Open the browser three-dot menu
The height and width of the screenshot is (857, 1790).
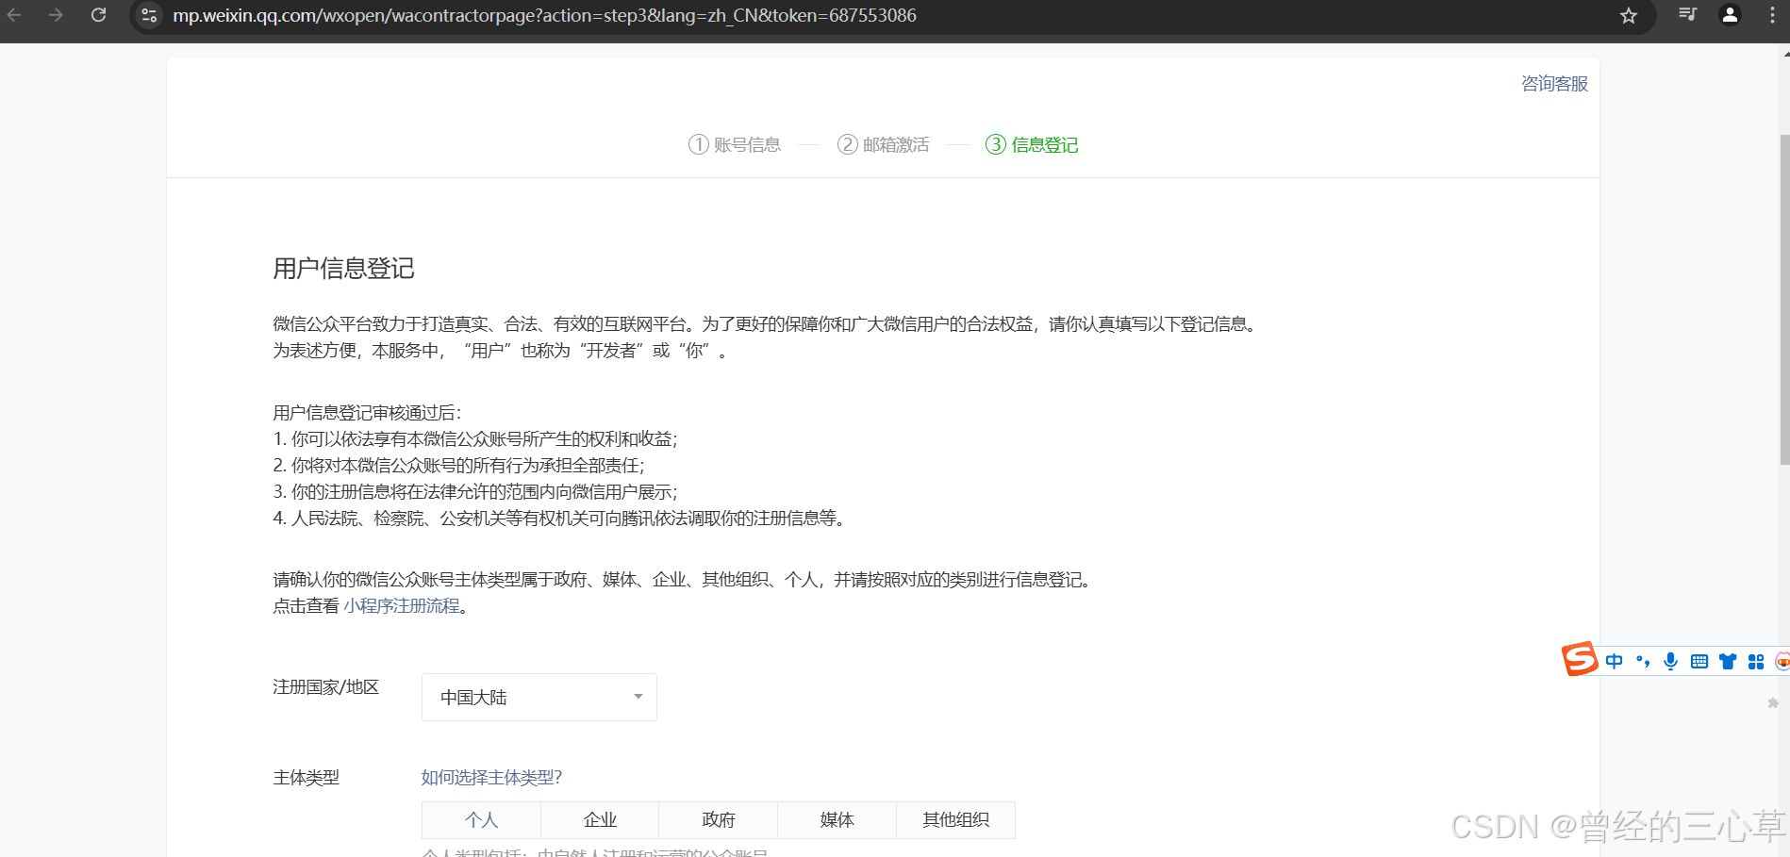pos(1772,15)
